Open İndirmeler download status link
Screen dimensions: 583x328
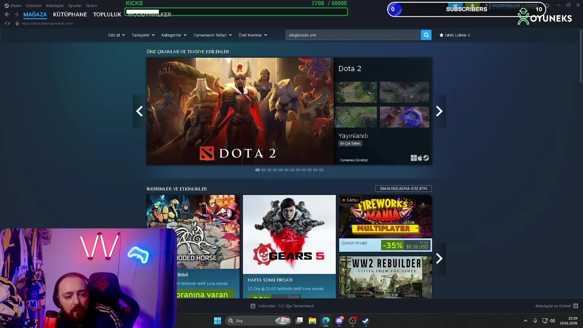286,306
